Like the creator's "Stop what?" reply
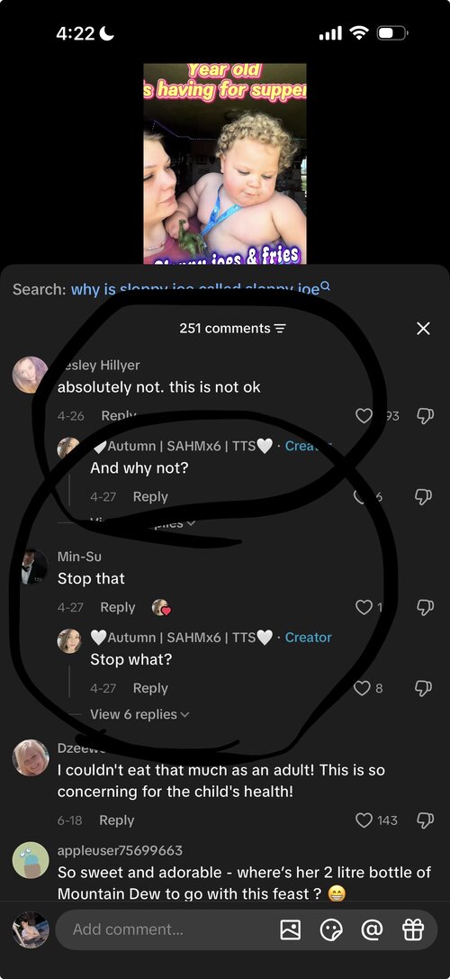The image size is (450, 979). 362,688
